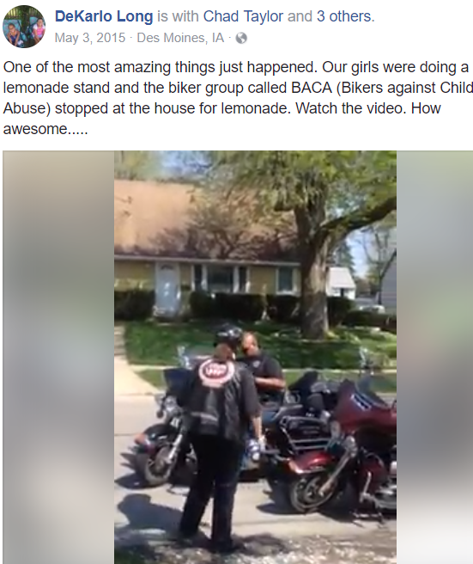Click the word 'awesome.....' in post
Image resolution: width=473 pixels, height=564 pixels.
pos(45,129)
